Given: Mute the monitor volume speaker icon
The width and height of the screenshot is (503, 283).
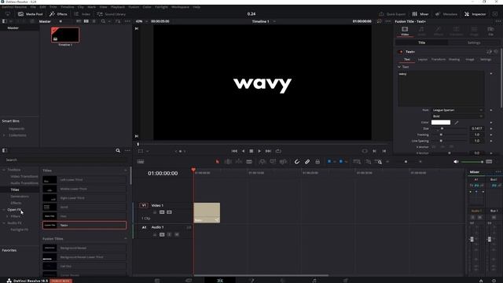Looking at the screenshot, I should click(456, 162).
